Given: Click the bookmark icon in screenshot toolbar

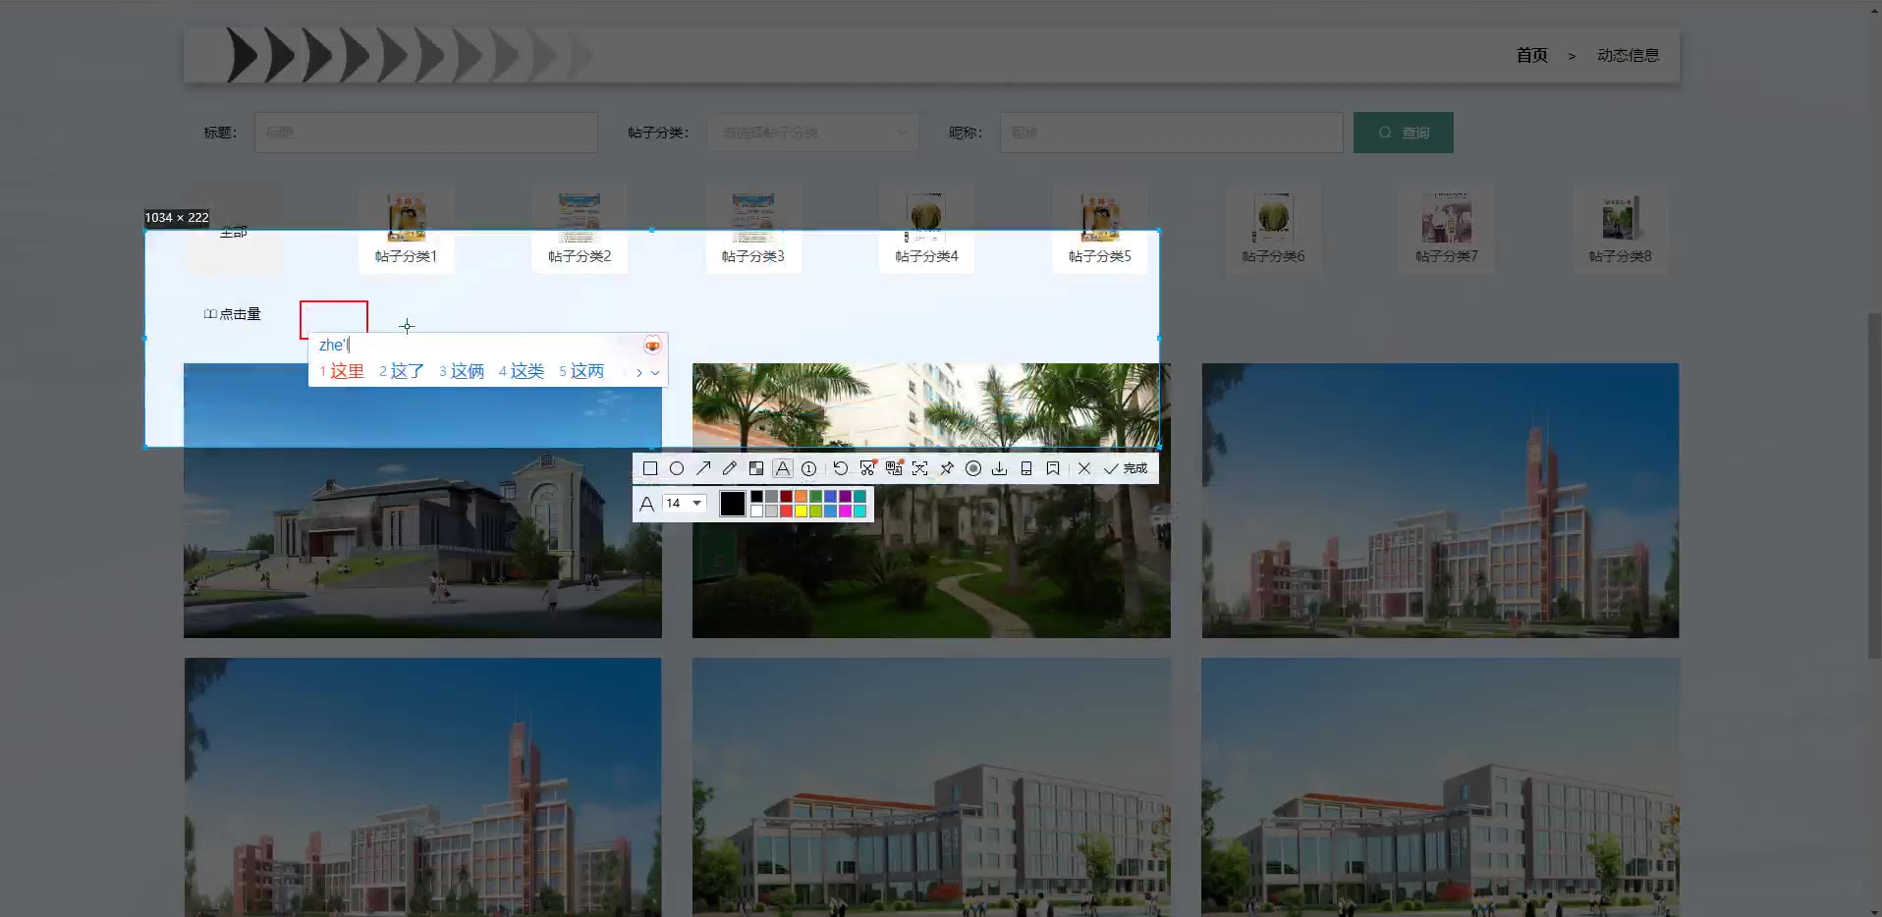Looking at the screenshot, I should [x=1053, y=468].
